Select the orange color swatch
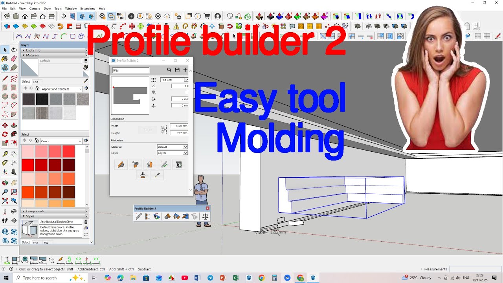Image resolution: width=503 pixels, height=283 pixels. [x=28, y=192]
